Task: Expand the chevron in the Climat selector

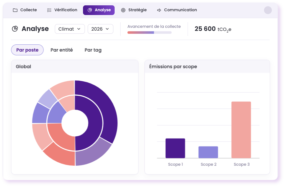Action: [79, 29]
